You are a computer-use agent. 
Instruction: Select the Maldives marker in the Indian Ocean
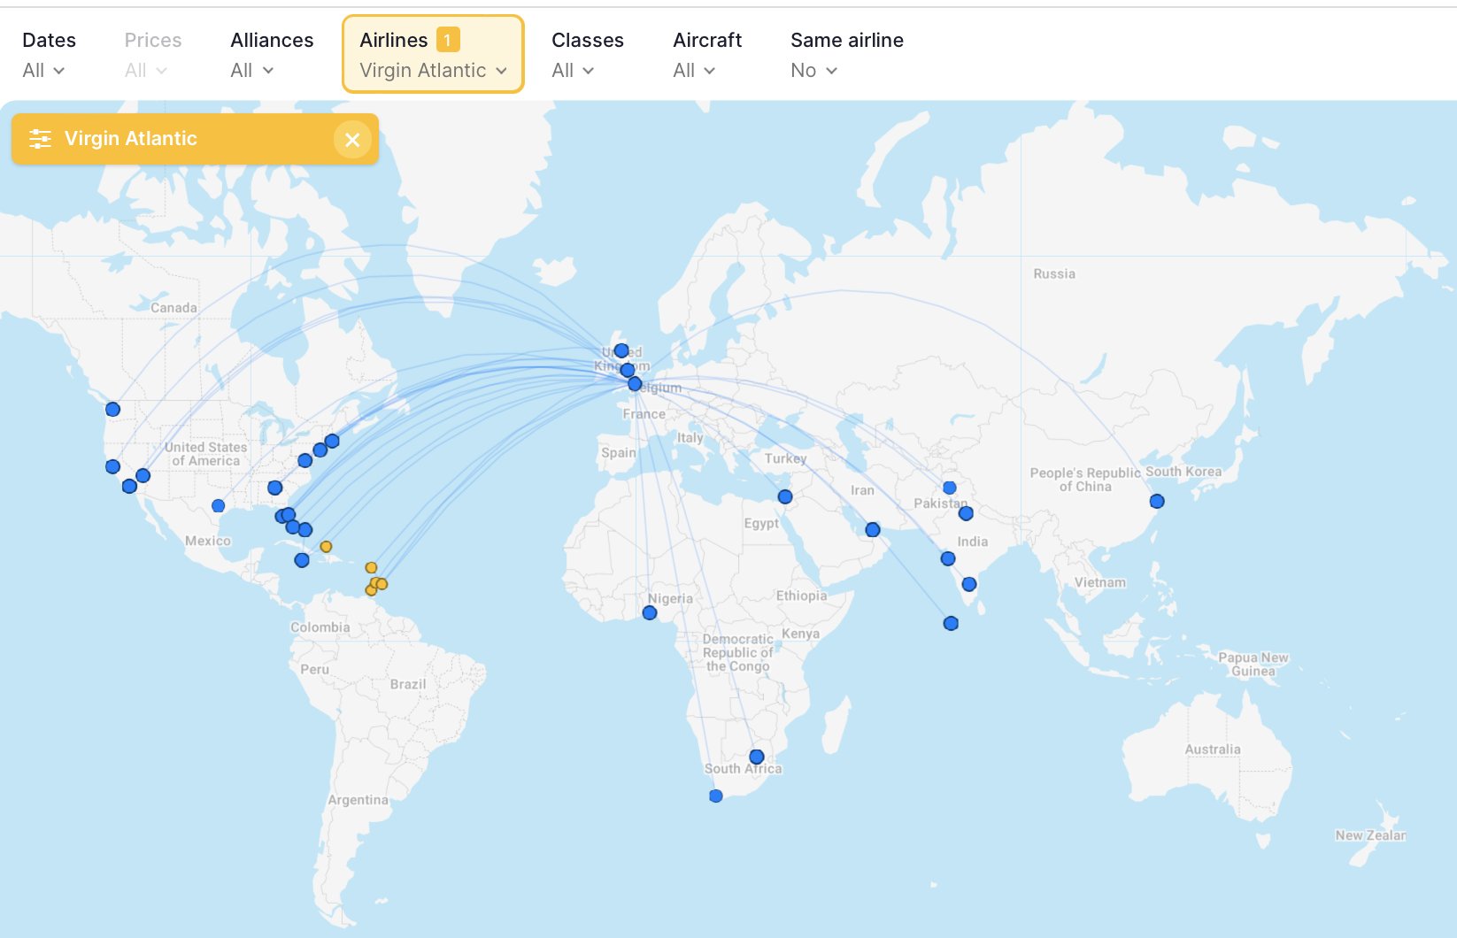pos(951,623)
